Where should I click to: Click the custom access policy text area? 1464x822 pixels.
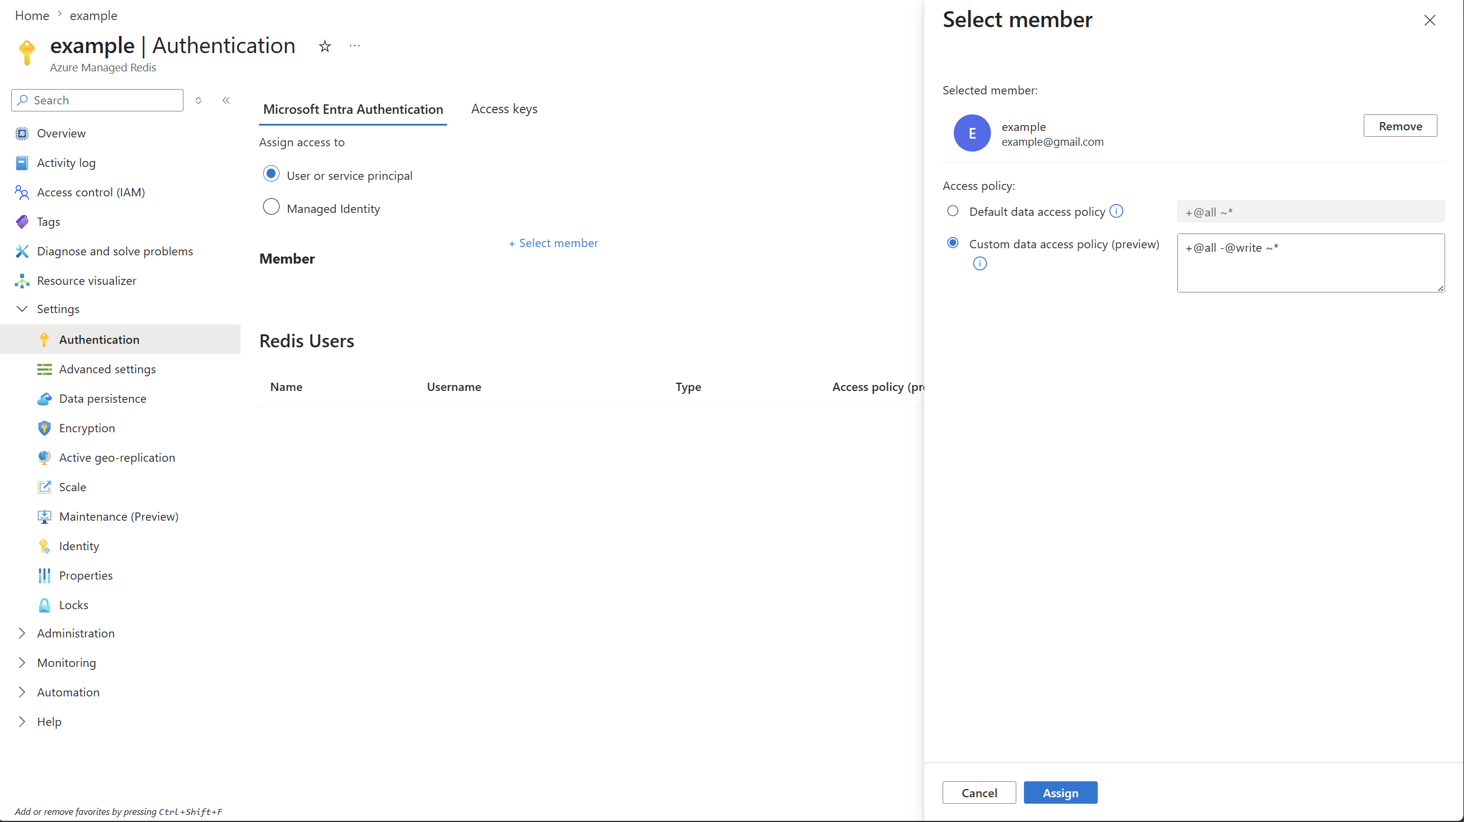click(1311, 263)
